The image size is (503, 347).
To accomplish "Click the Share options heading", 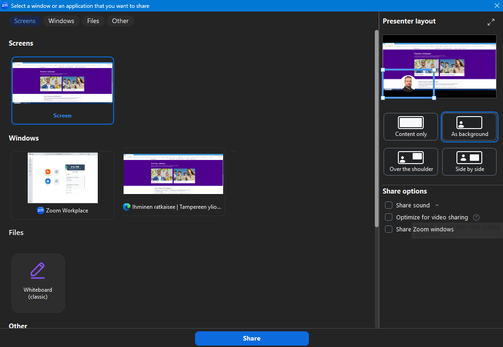I will (405, 191).
